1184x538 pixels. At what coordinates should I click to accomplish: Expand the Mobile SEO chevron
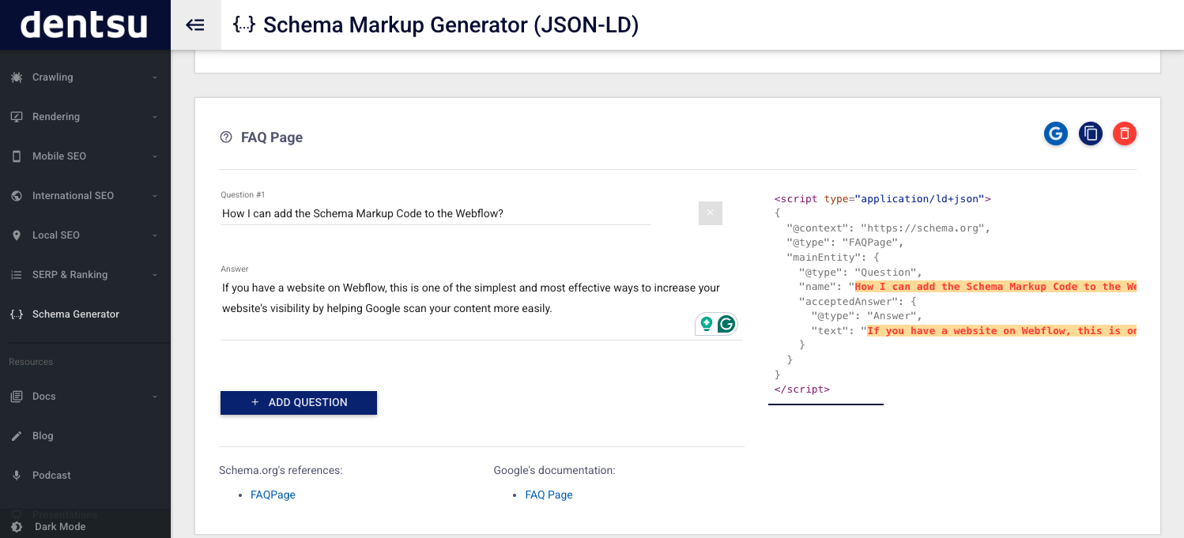pyautogui.click(x=155, y=156)
